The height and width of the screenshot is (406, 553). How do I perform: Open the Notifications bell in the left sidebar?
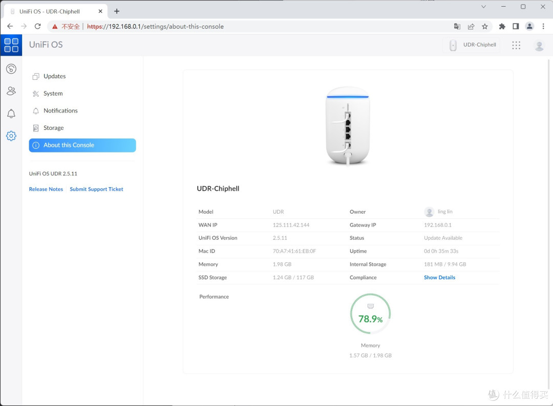(x=11, y=114)
